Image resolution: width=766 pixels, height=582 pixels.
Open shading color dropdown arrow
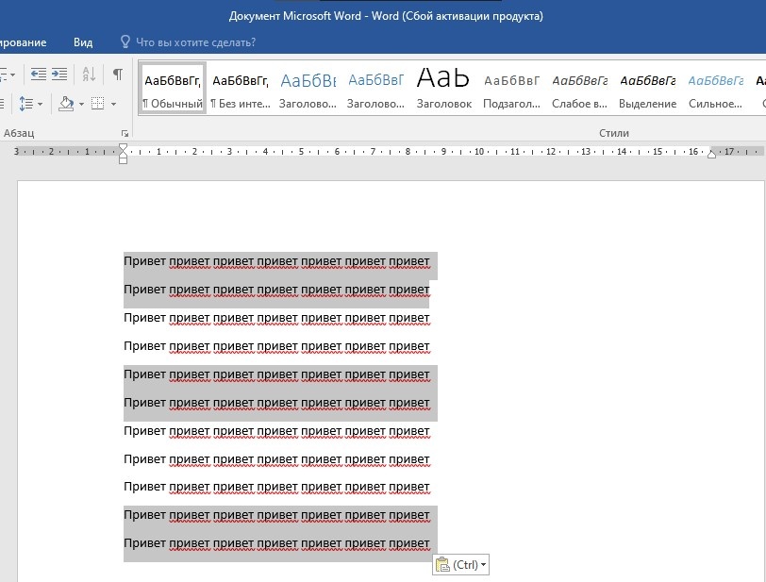(81, 104)
